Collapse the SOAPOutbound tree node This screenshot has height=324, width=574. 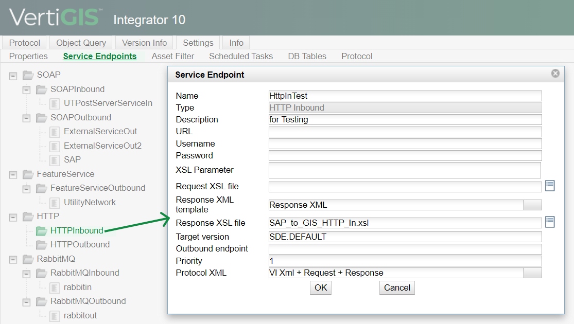26,118
